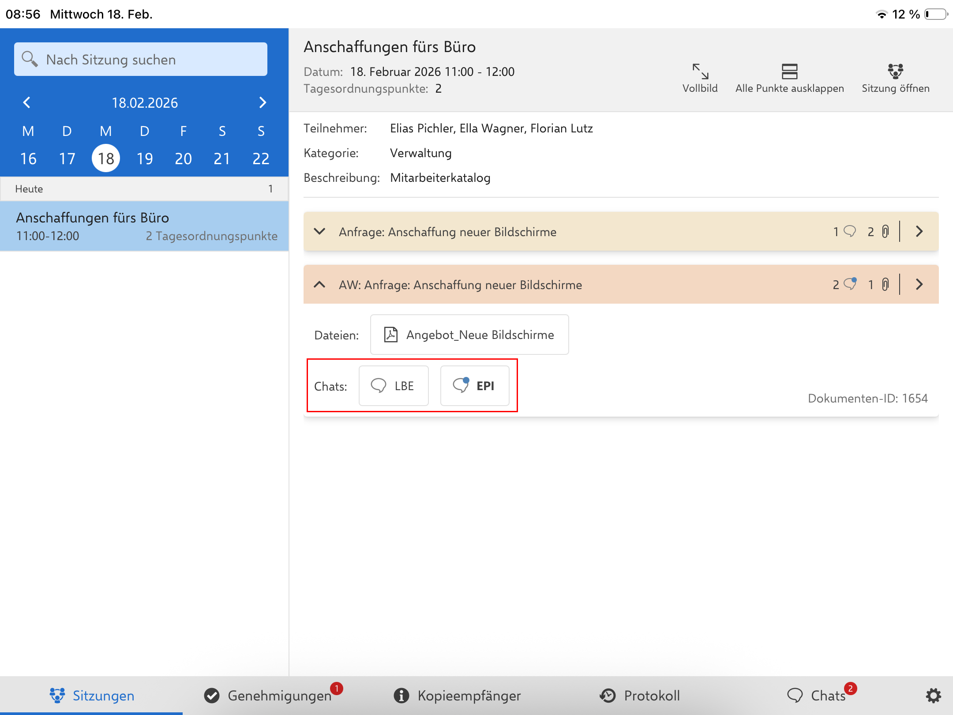The width and height of the screenshot is (953, 715).
Task: Expand Anfrage: Anschaffung neuer Bildschirme item
Action: [x=319, y=231]
